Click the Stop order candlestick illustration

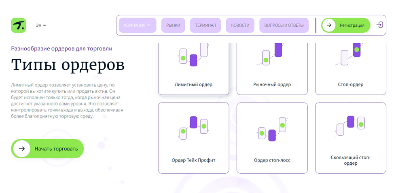coord(350,54)
